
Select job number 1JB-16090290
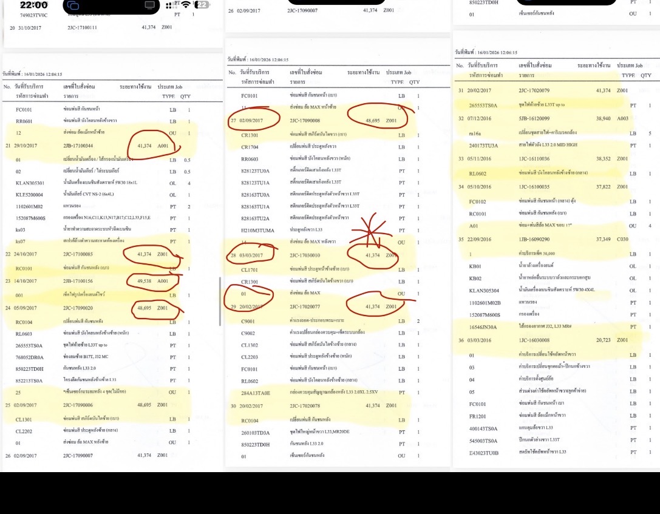(534, 239)
